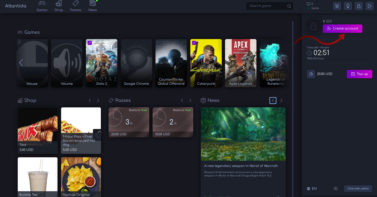Open the Games menu item
This screenshot has height=197, width=377.
coord(42,6)
